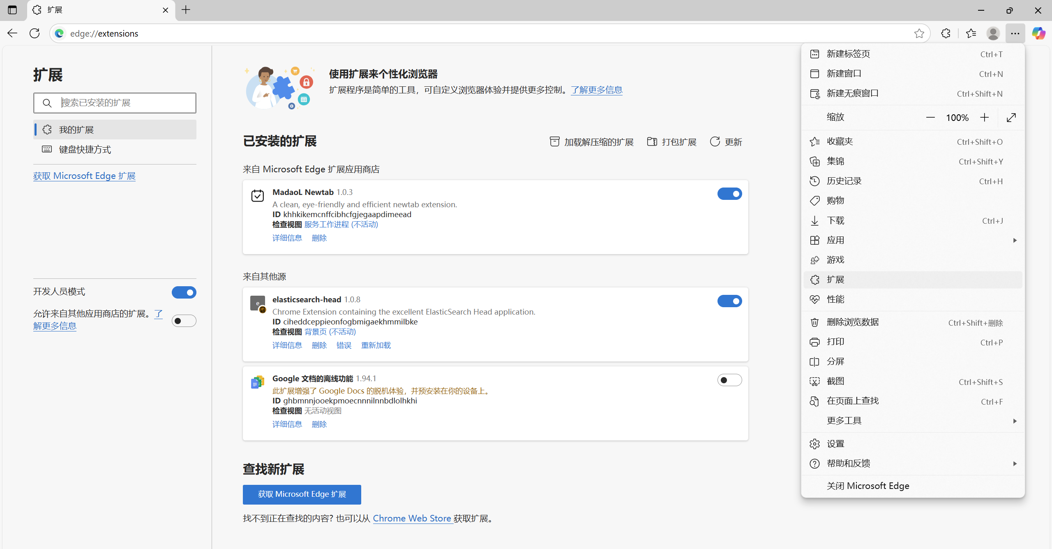Open the Chrome Web Store link
Image resolution: width=1052 pixels, height=549 pixels.
pyautogui.click(x=412, y=519)
